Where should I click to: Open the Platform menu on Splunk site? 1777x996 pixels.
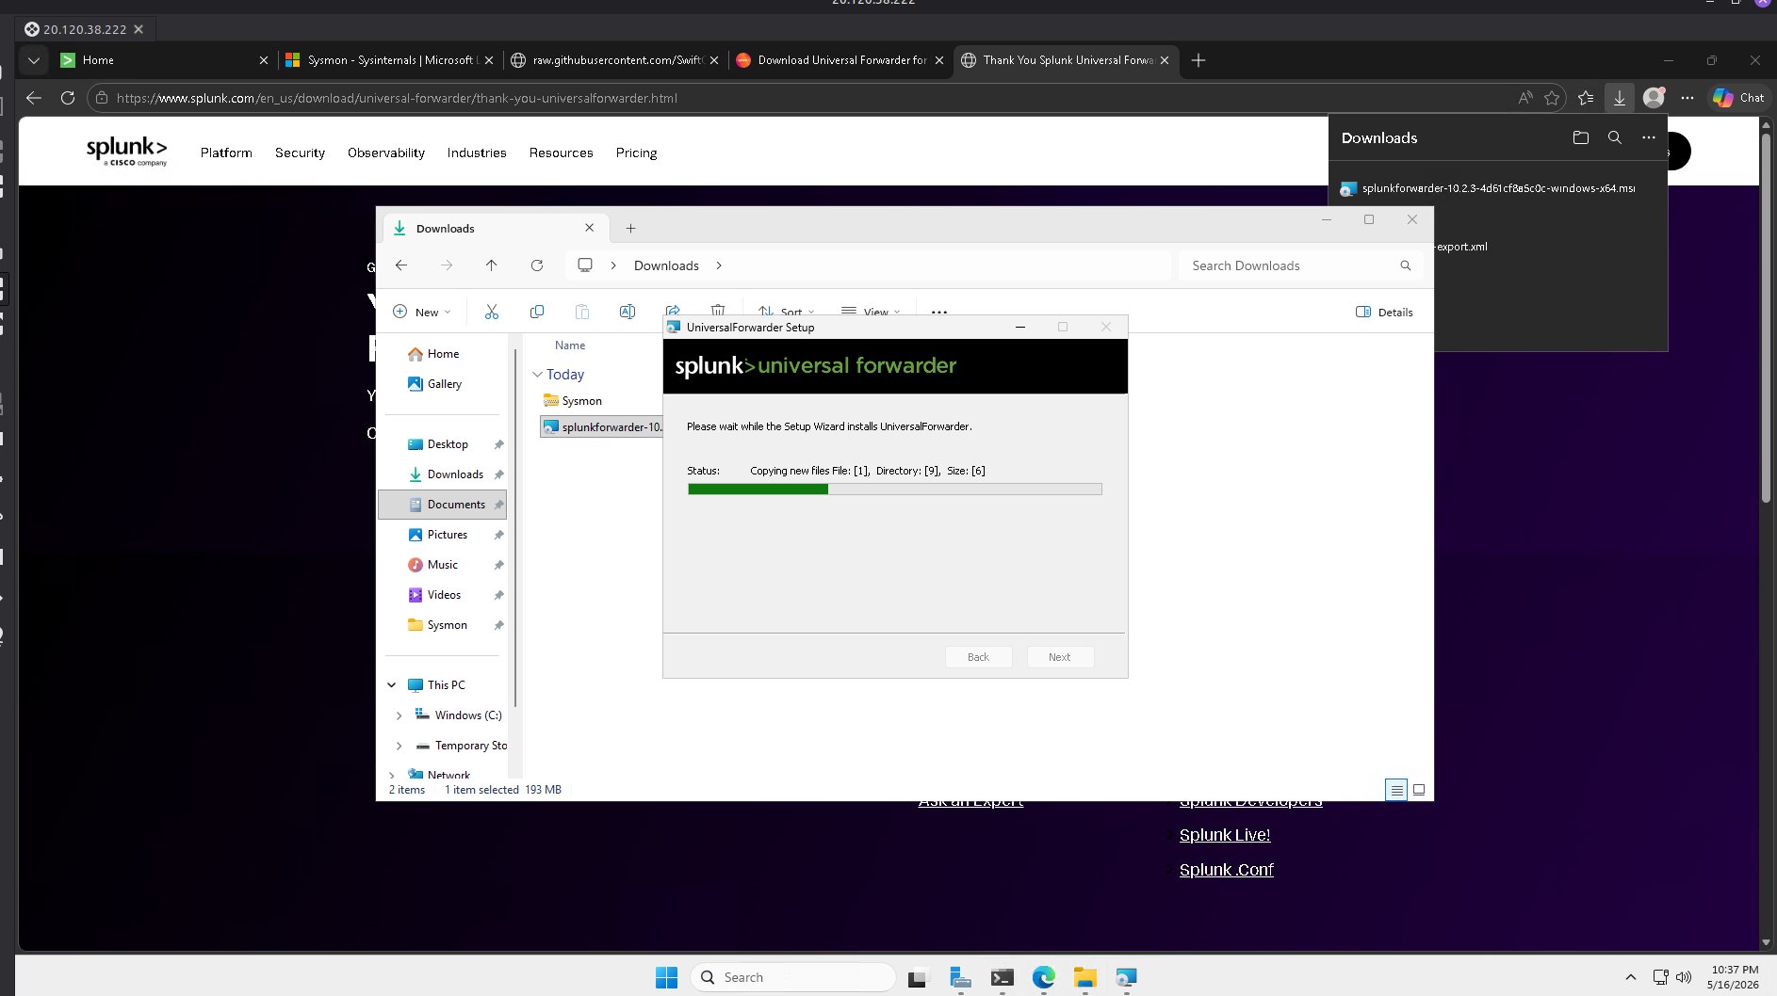click(226, 153)
